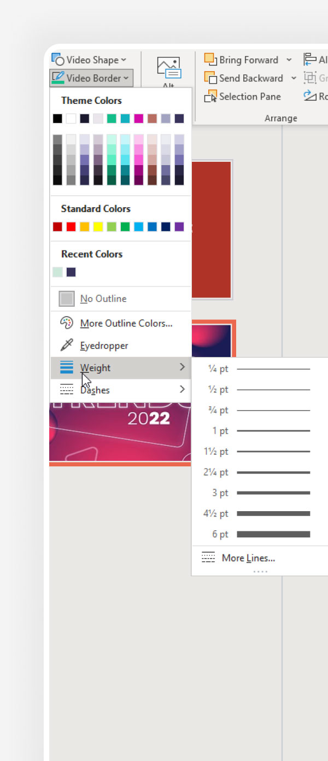This screenshot has height=761, width=328.
Task: Select the 6 pt line weight
Action: 260,534
